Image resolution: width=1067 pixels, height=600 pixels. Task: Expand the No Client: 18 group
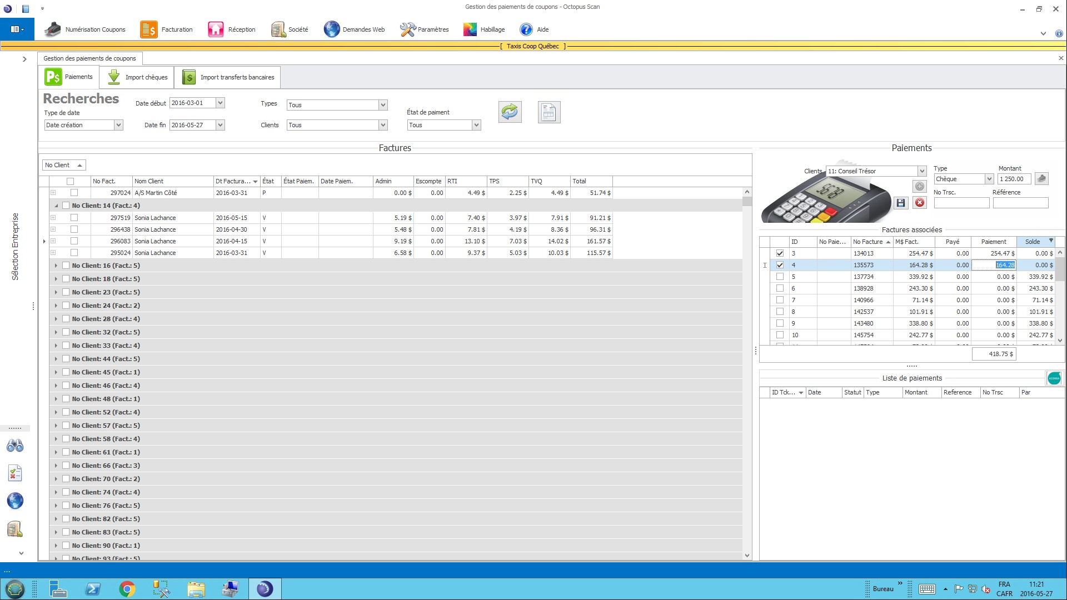pos(56,279)
